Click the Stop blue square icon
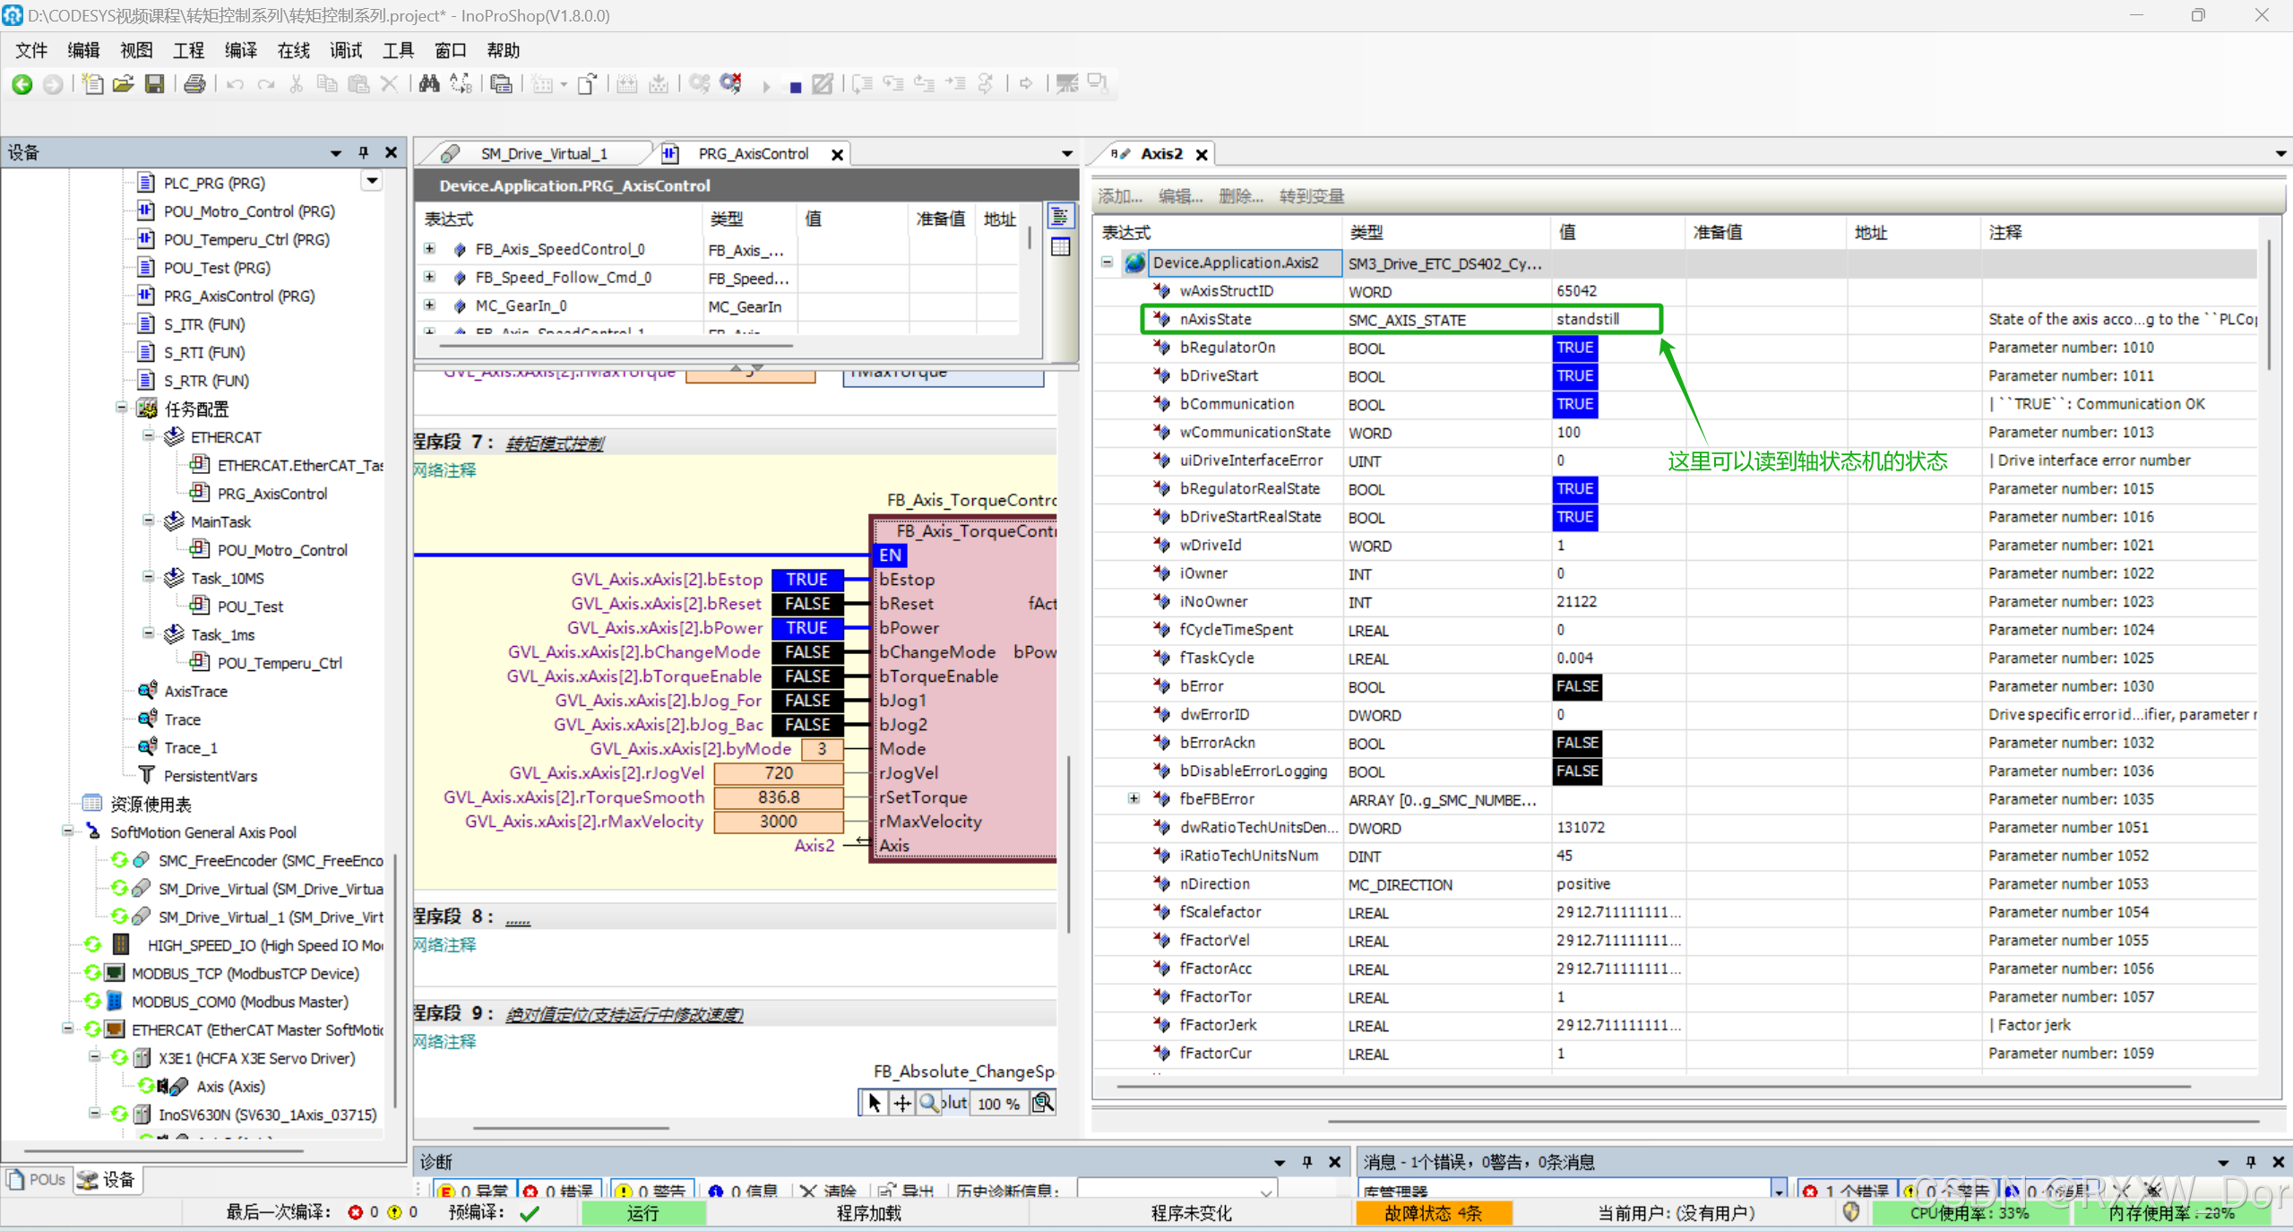This screenshot has height=1231, width=2293. tap(795, 87)
